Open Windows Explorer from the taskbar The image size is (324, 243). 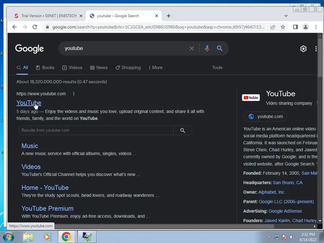click(x=28, y=237)
